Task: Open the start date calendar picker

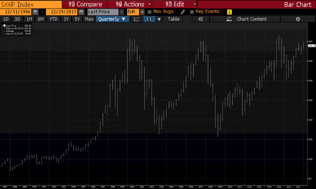Action: 35,12
